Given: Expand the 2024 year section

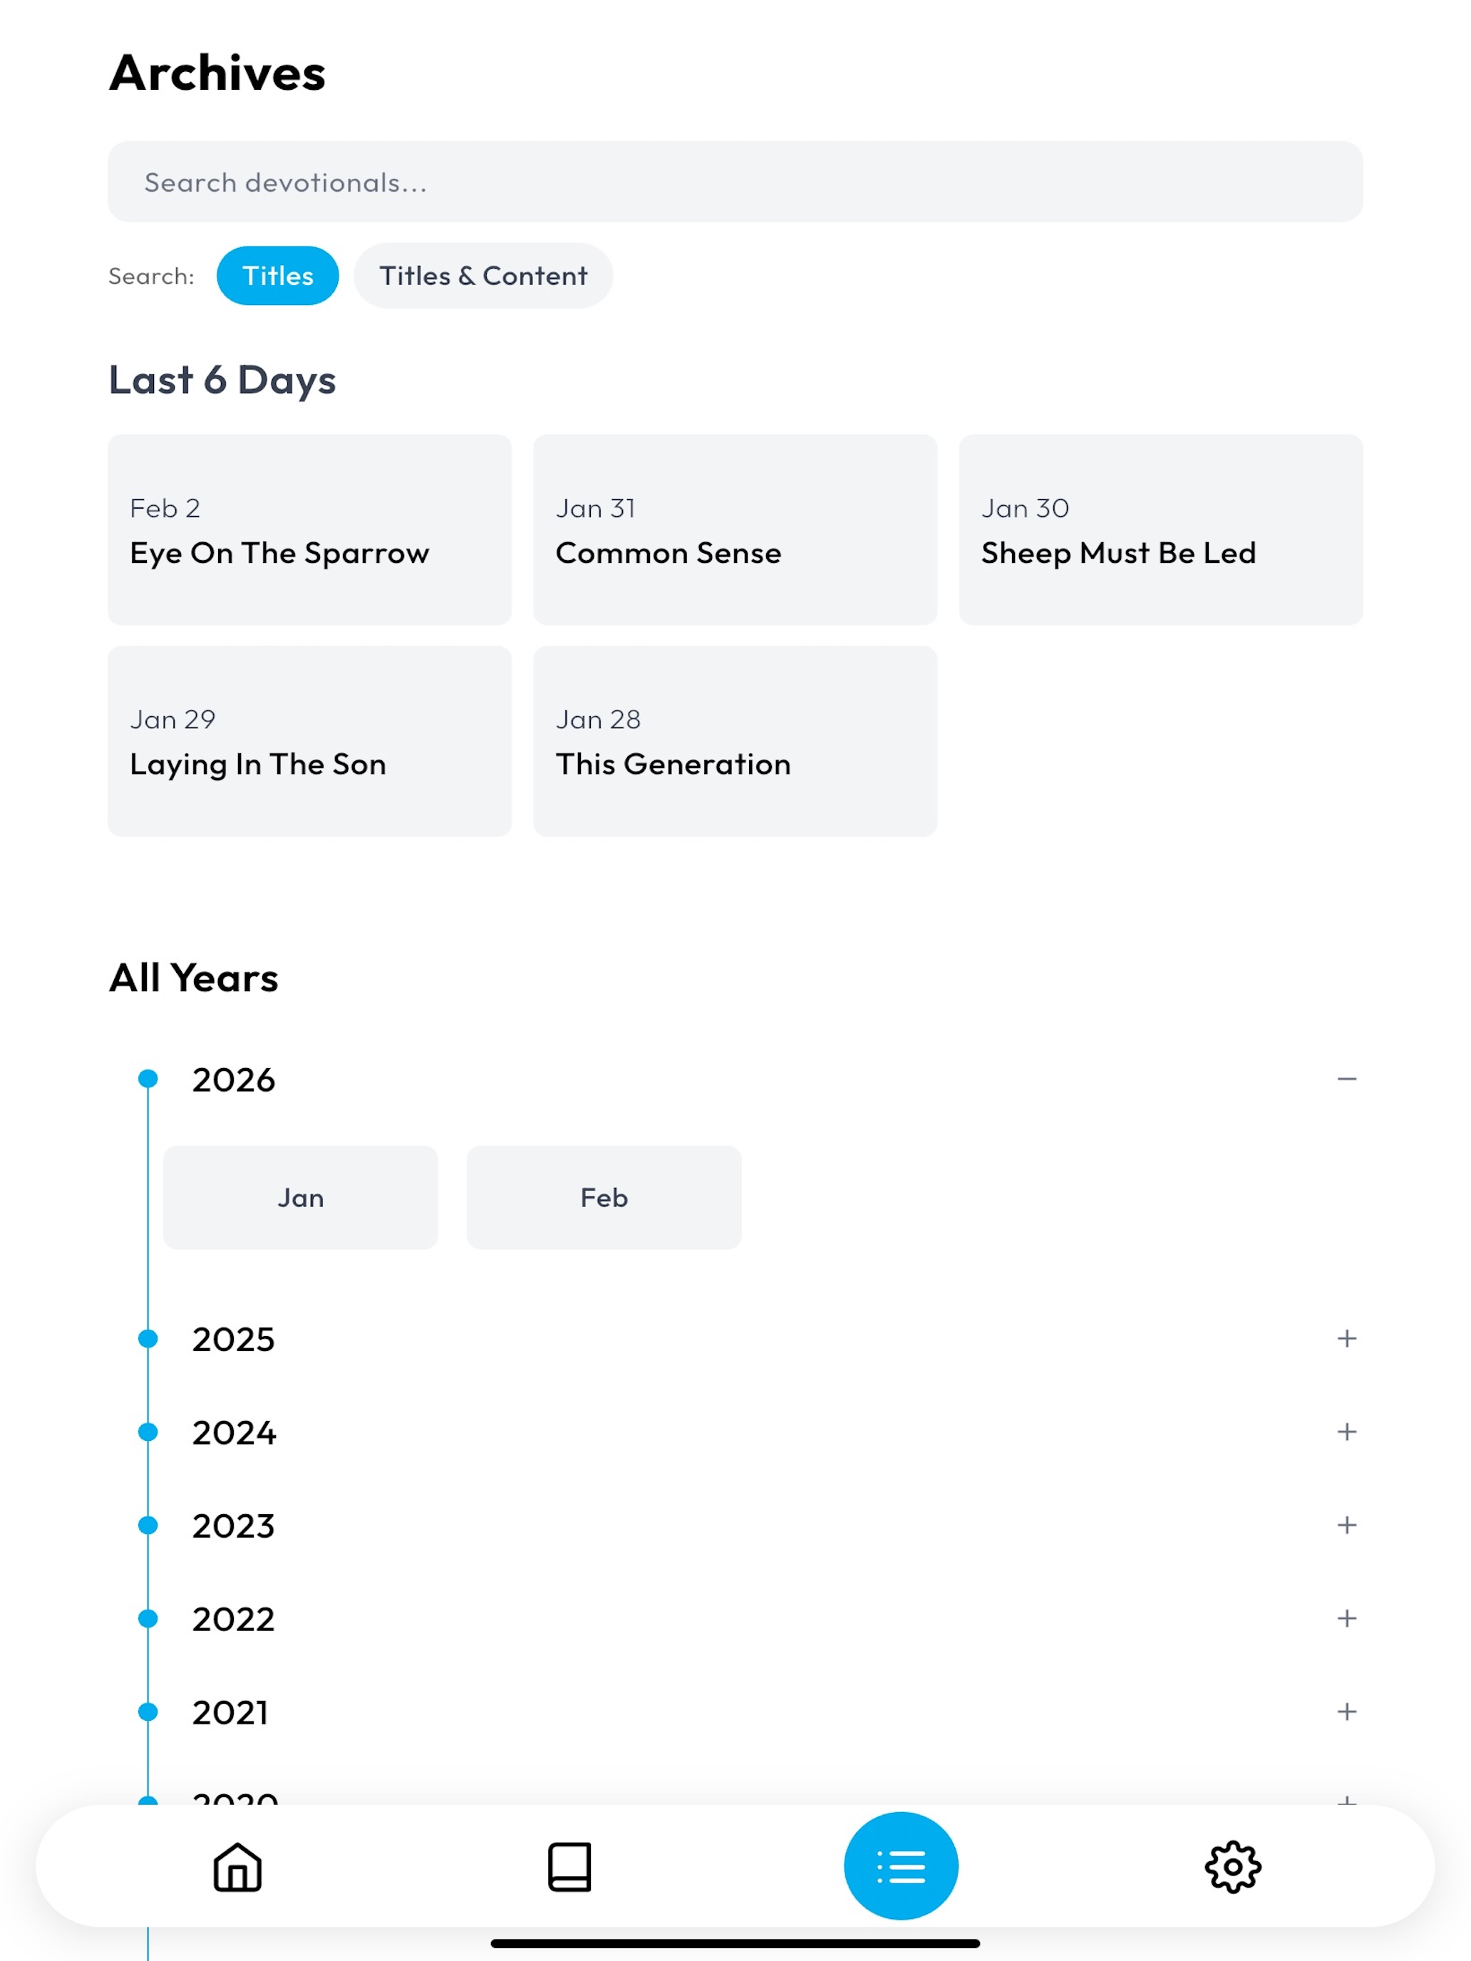Looking at the screenshot, I should click(x=1347, y=1432).
